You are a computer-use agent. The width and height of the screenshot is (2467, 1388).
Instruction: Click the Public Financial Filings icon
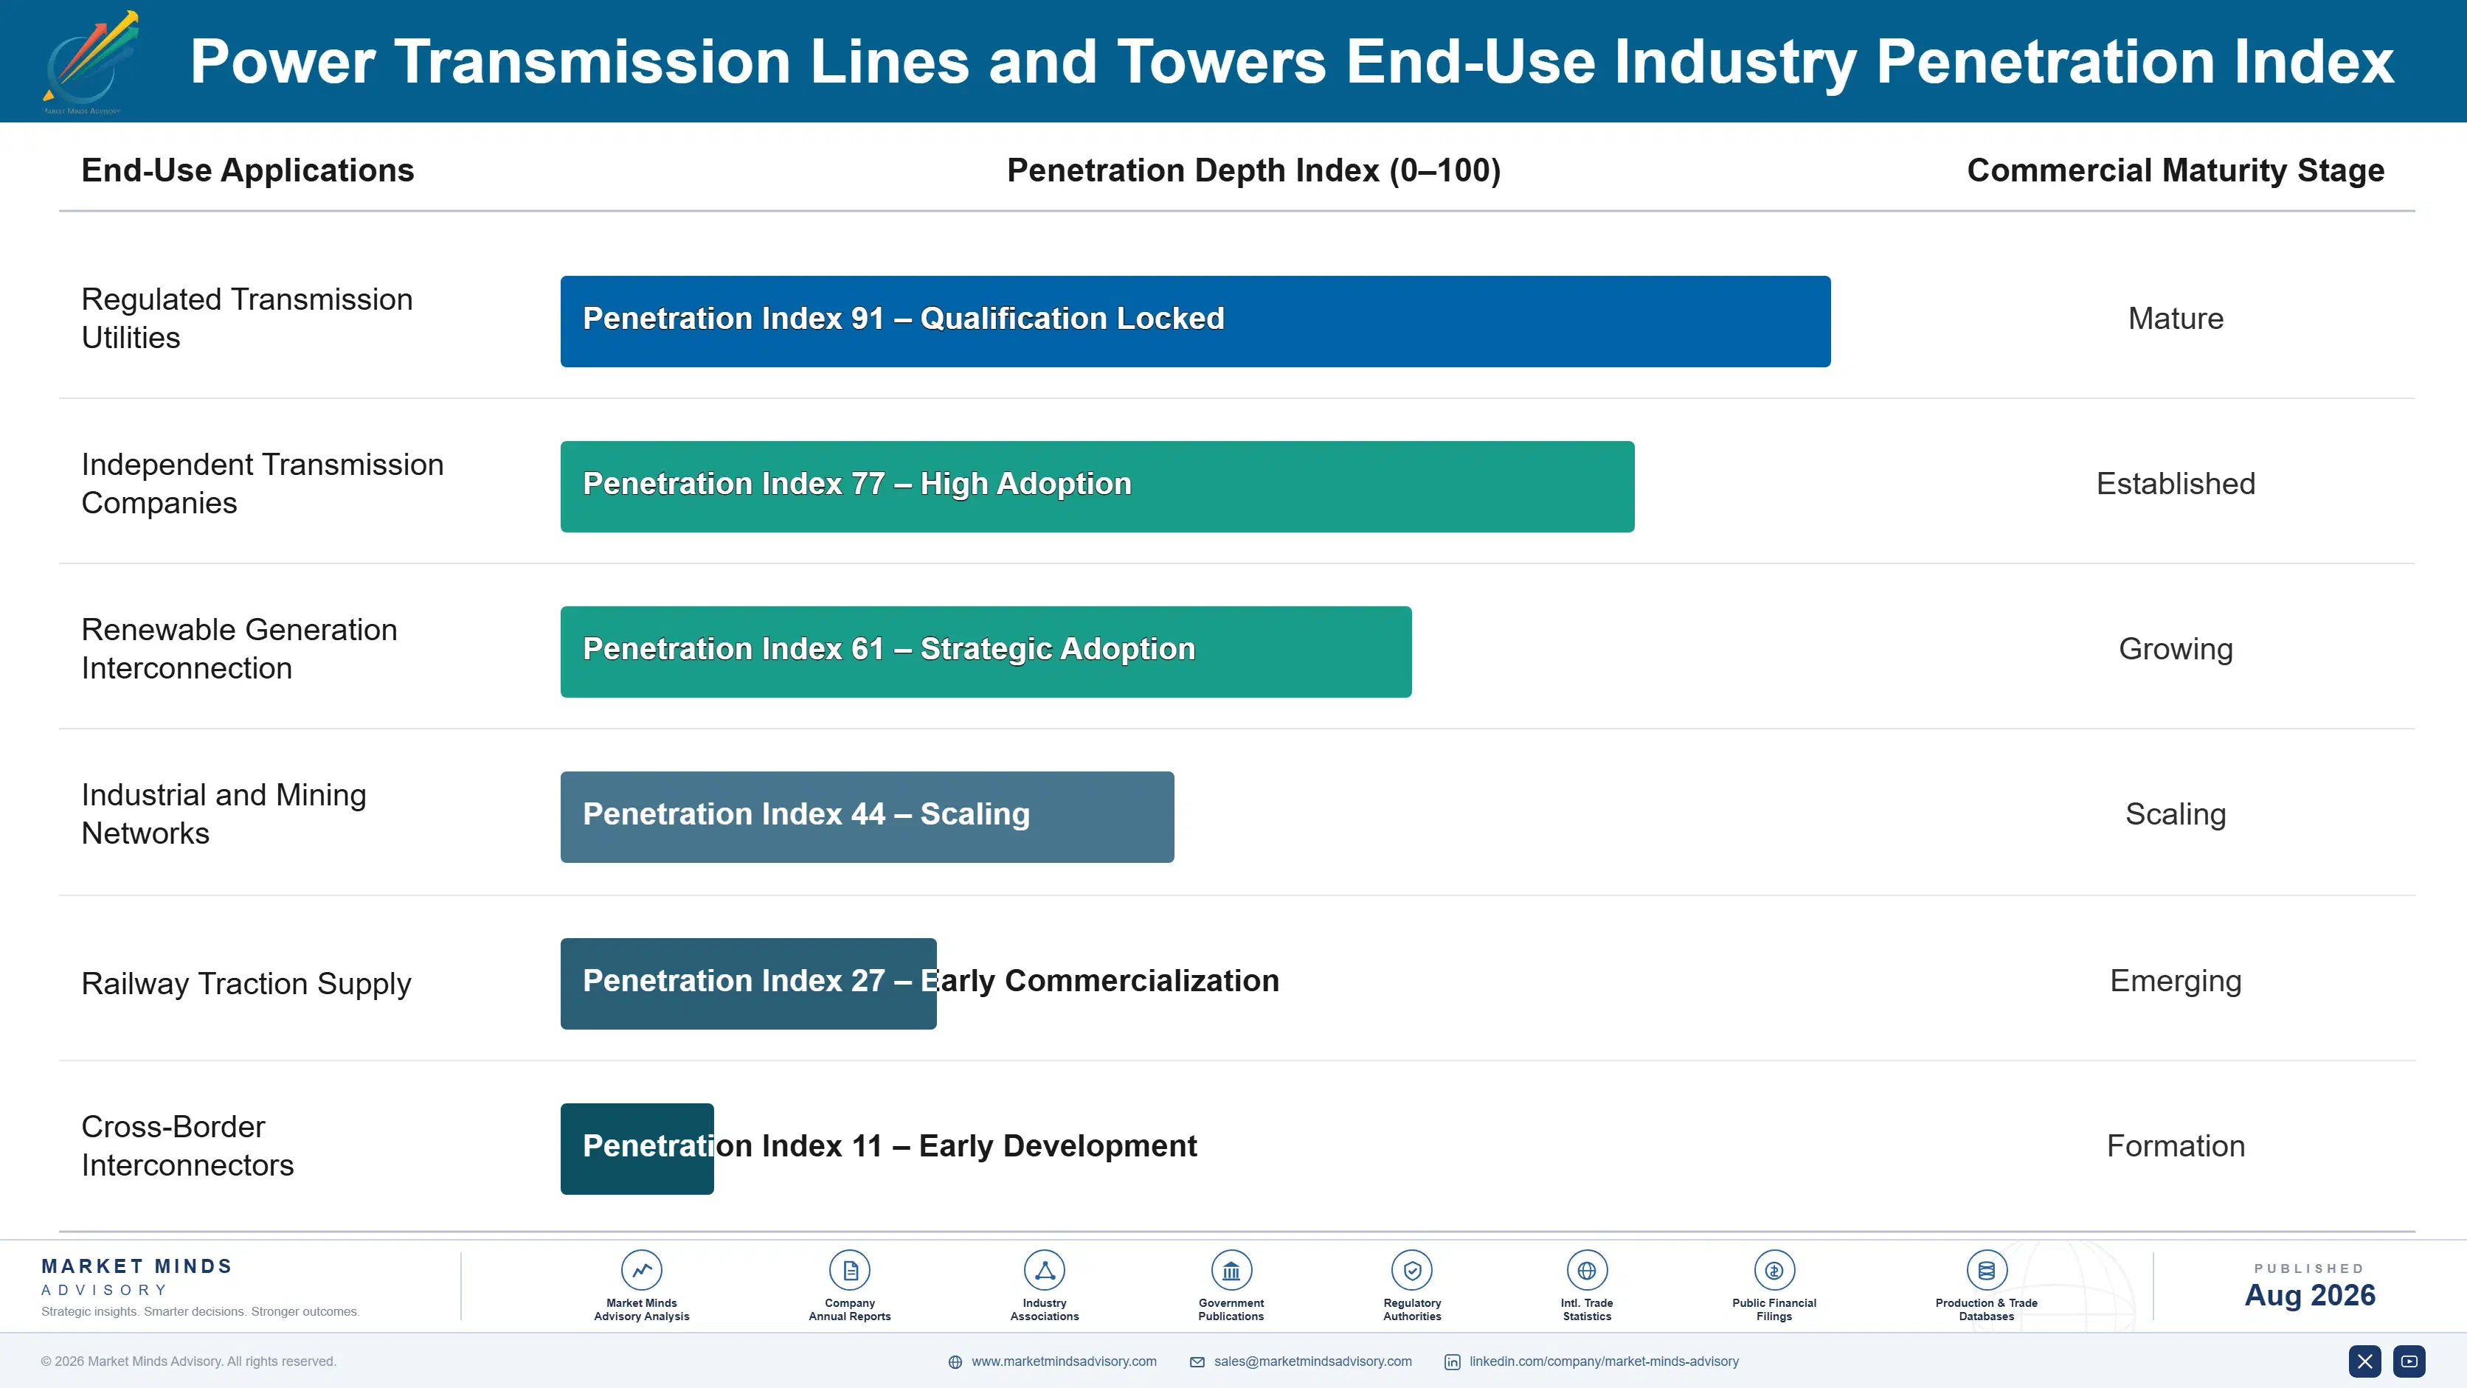pyautogui.click(x=1774, y=1270)
